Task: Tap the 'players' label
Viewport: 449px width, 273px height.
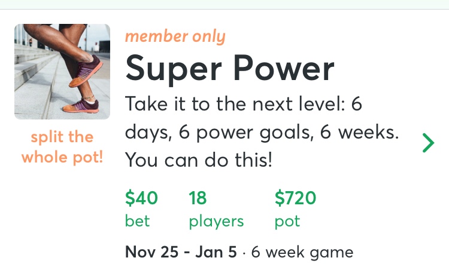Action: [x=216, y=222]
